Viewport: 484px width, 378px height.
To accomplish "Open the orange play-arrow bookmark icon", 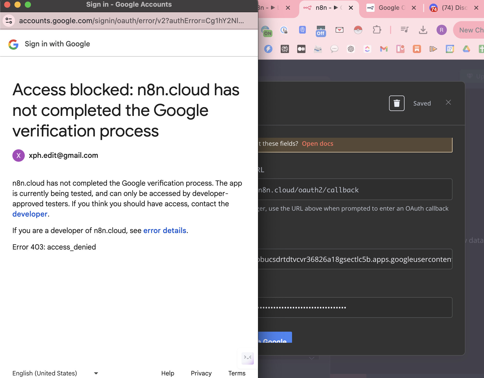I will coord(433,49).
